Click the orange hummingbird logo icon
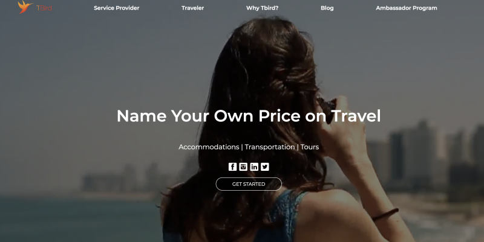This screenshot has width=484, height=242. tap(25, 7)
